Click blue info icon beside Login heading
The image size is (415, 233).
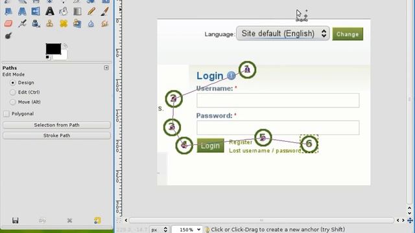[x=231, y=76]
